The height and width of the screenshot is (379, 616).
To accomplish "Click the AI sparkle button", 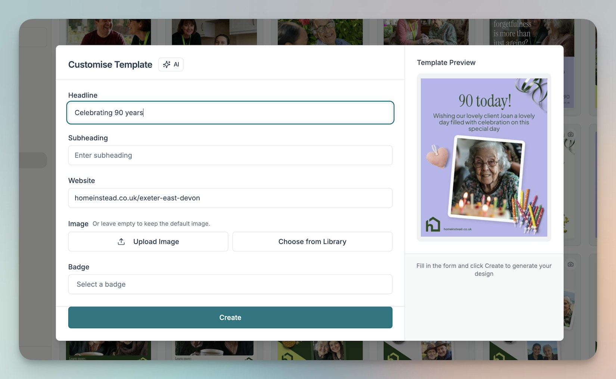I will [x=171, y=65].
